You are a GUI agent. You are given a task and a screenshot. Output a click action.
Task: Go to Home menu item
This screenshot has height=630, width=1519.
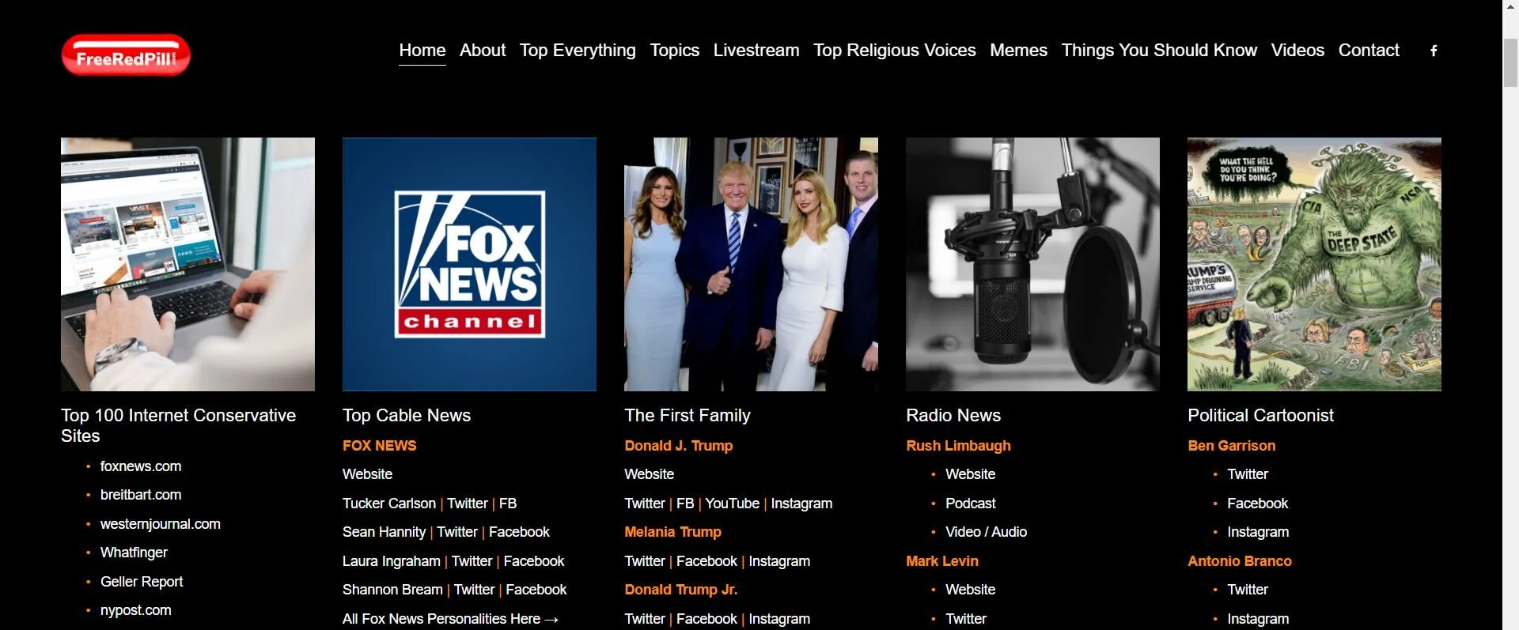point(422,51)
